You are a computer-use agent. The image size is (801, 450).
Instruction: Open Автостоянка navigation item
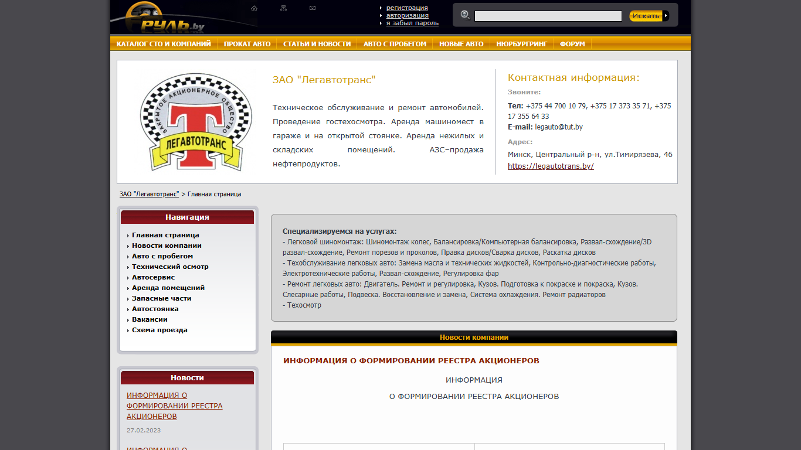click(155, 309)
